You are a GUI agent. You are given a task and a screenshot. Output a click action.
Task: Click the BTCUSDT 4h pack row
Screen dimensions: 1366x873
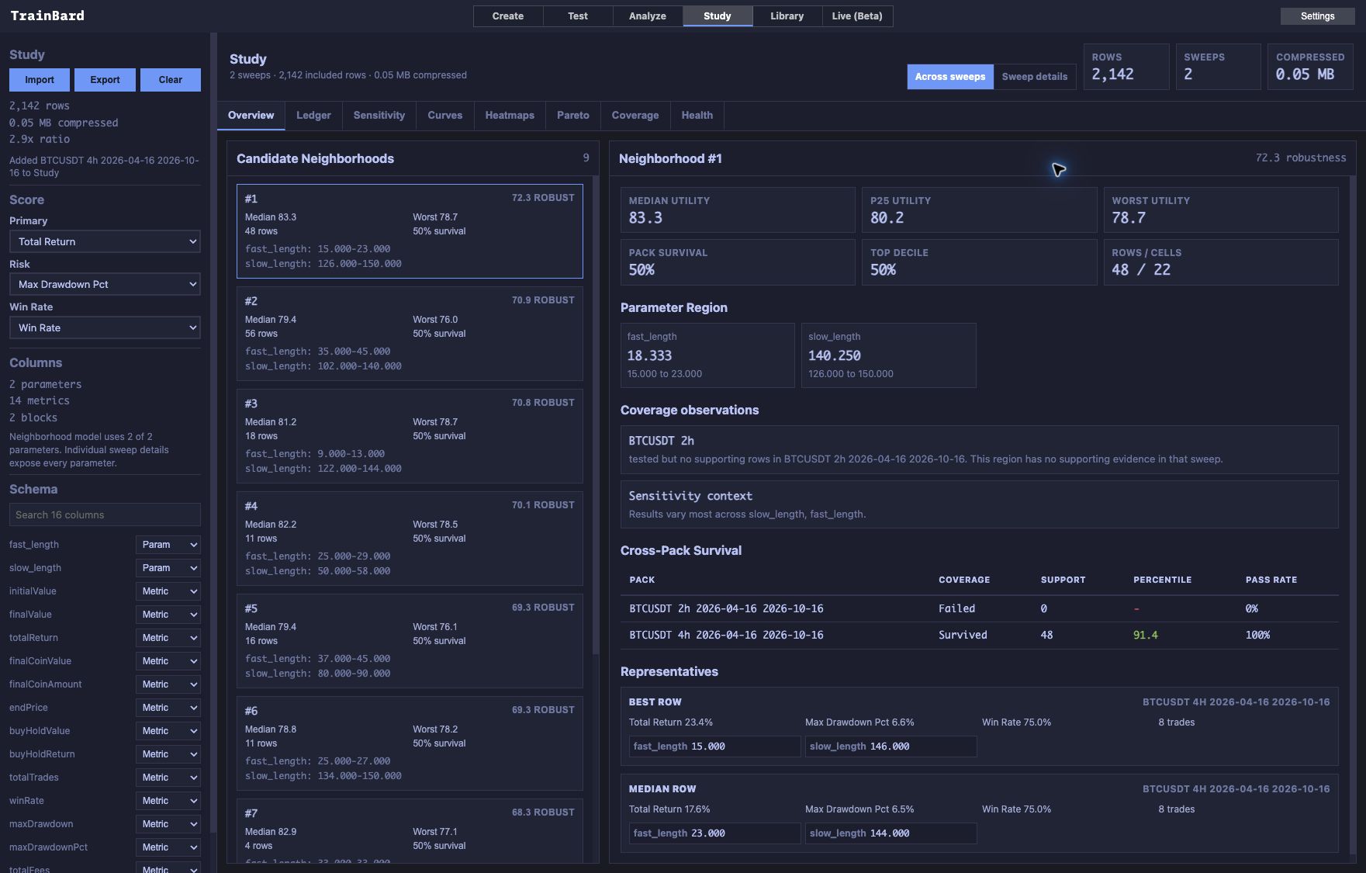(x=980, y=636)
